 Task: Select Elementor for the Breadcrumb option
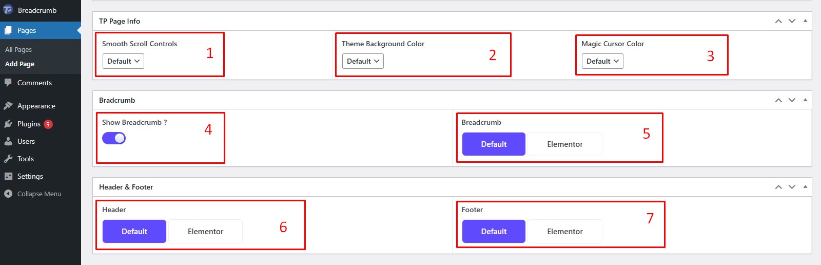point(564,144)
